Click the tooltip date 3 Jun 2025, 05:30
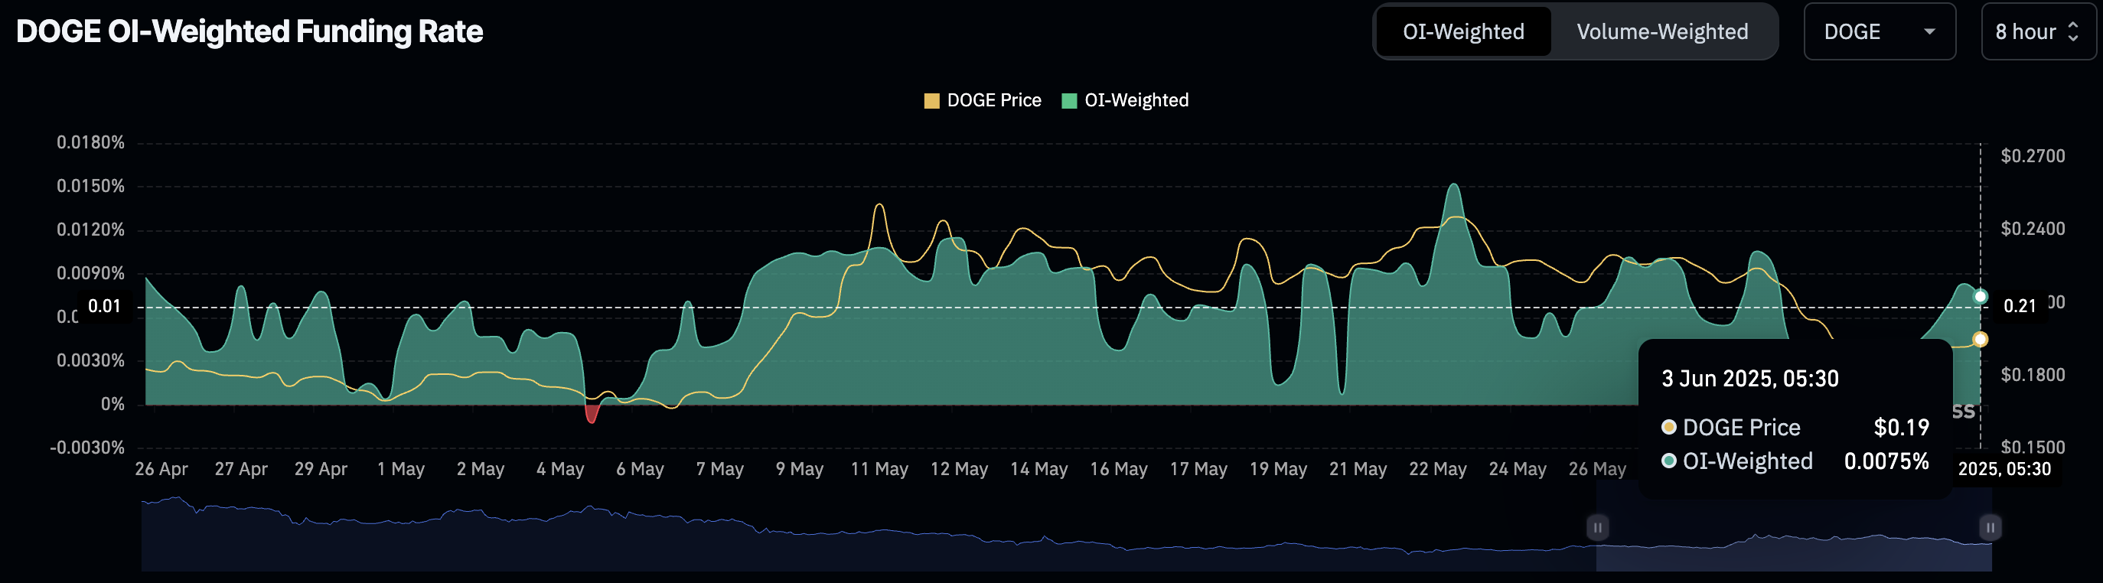The image size is (2103, 583). click(1750, 379)
